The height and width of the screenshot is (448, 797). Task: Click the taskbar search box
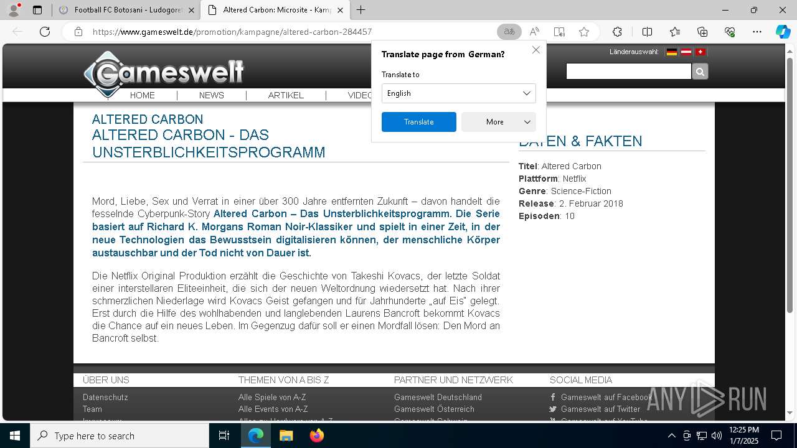pyautogui.click(x=120, y=436)
